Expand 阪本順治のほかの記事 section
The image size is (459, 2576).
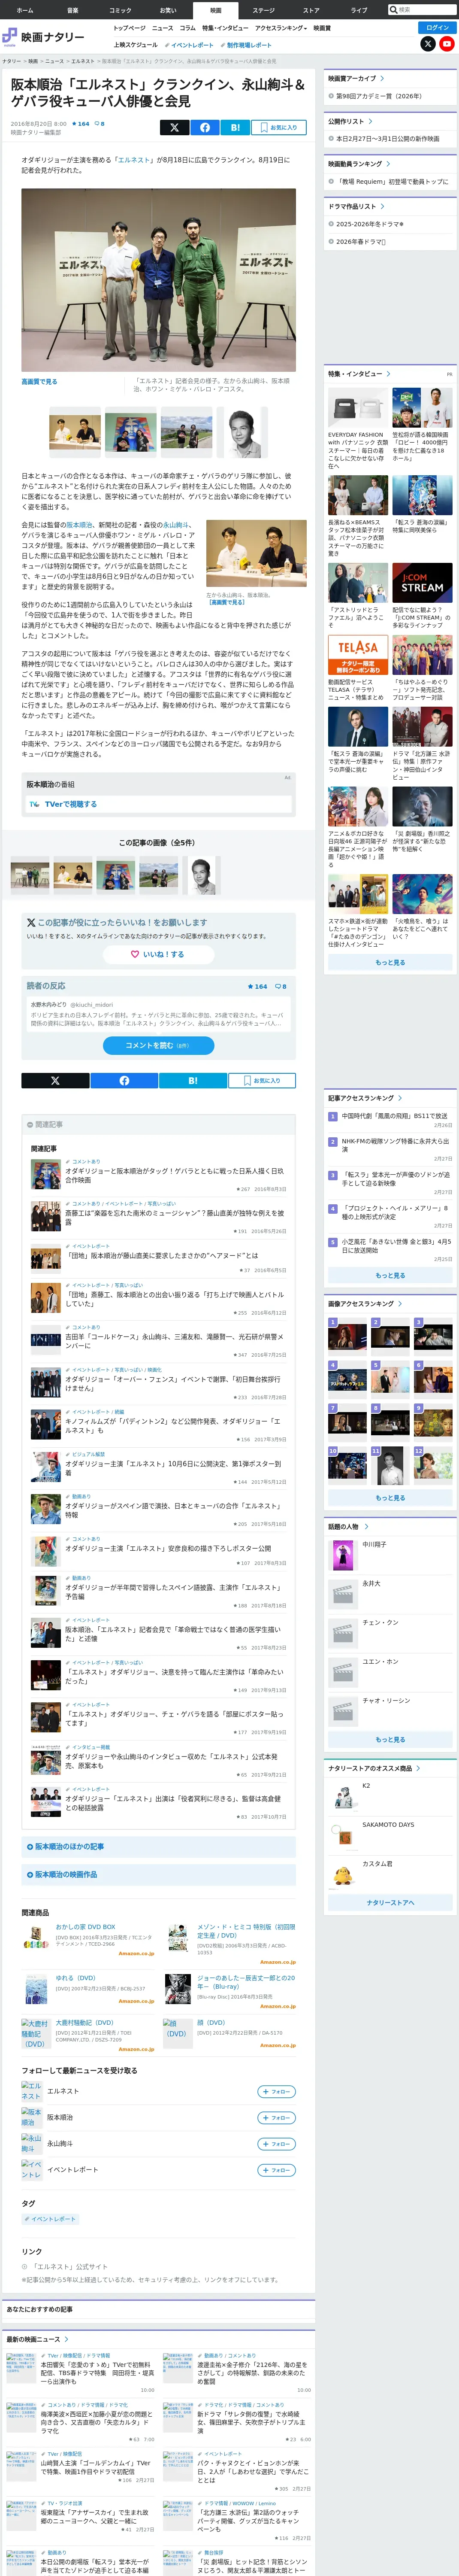160,1846
